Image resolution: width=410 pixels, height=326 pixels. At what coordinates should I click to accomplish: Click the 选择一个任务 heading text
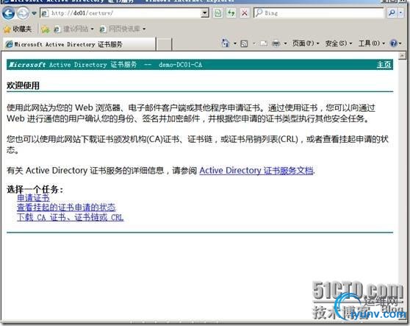35,189
